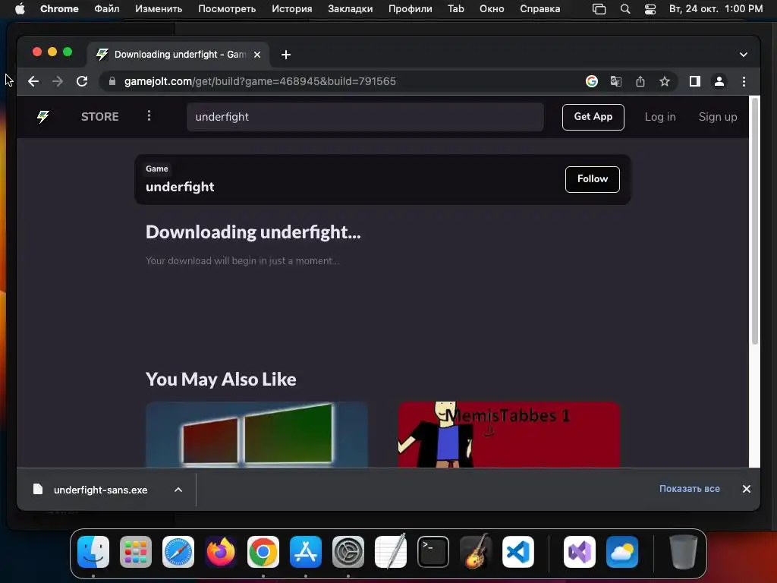Viewport: 777px width, 583px height.
Task: Bookmark this page with the star icon
Action: click(x=665, y=81)
